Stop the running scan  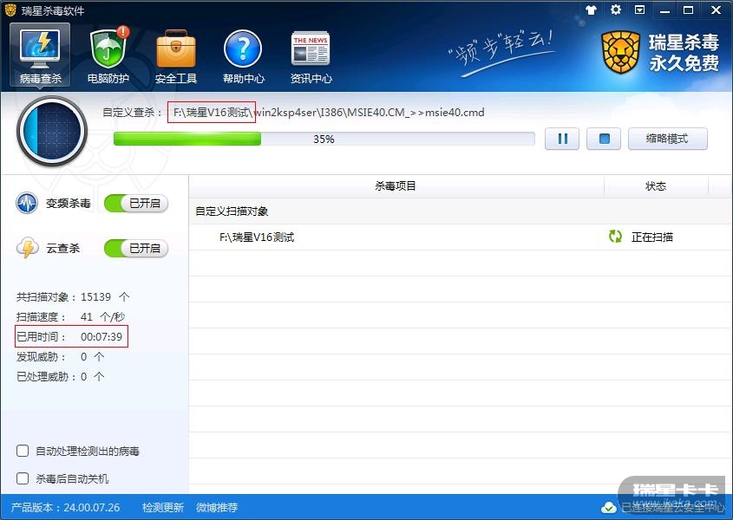(604, 139)
